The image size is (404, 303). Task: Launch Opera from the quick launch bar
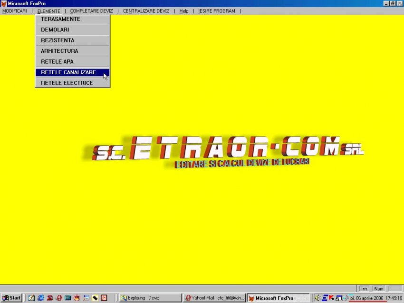(x=59, y=298)
